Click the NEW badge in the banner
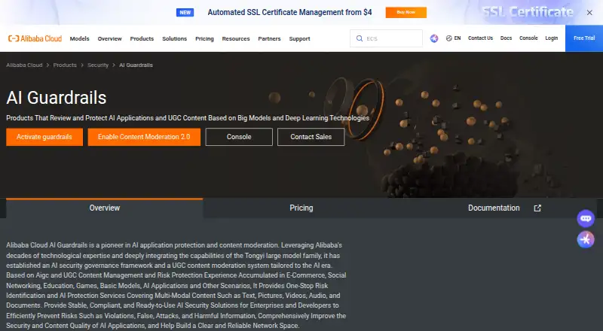 [x=185, y=12]
